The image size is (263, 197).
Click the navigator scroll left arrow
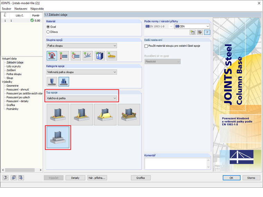pos(3,170)
